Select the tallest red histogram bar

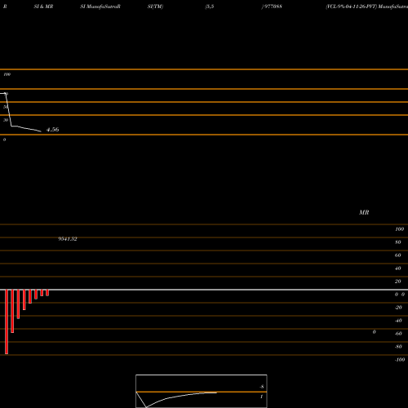[x=7, y=322]
